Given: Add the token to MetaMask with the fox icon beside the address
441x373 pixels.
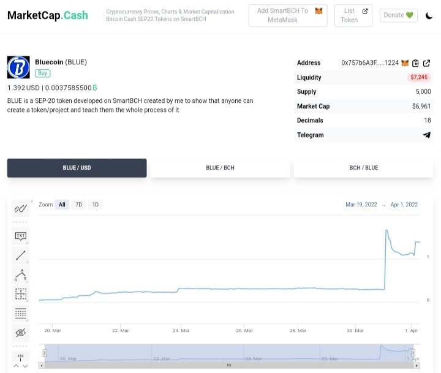Looking at the screenshot, I should point(405,62).
